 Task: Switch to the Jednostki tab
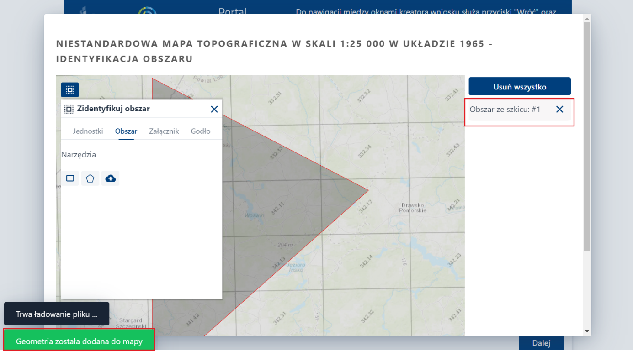tap(88, 131)
